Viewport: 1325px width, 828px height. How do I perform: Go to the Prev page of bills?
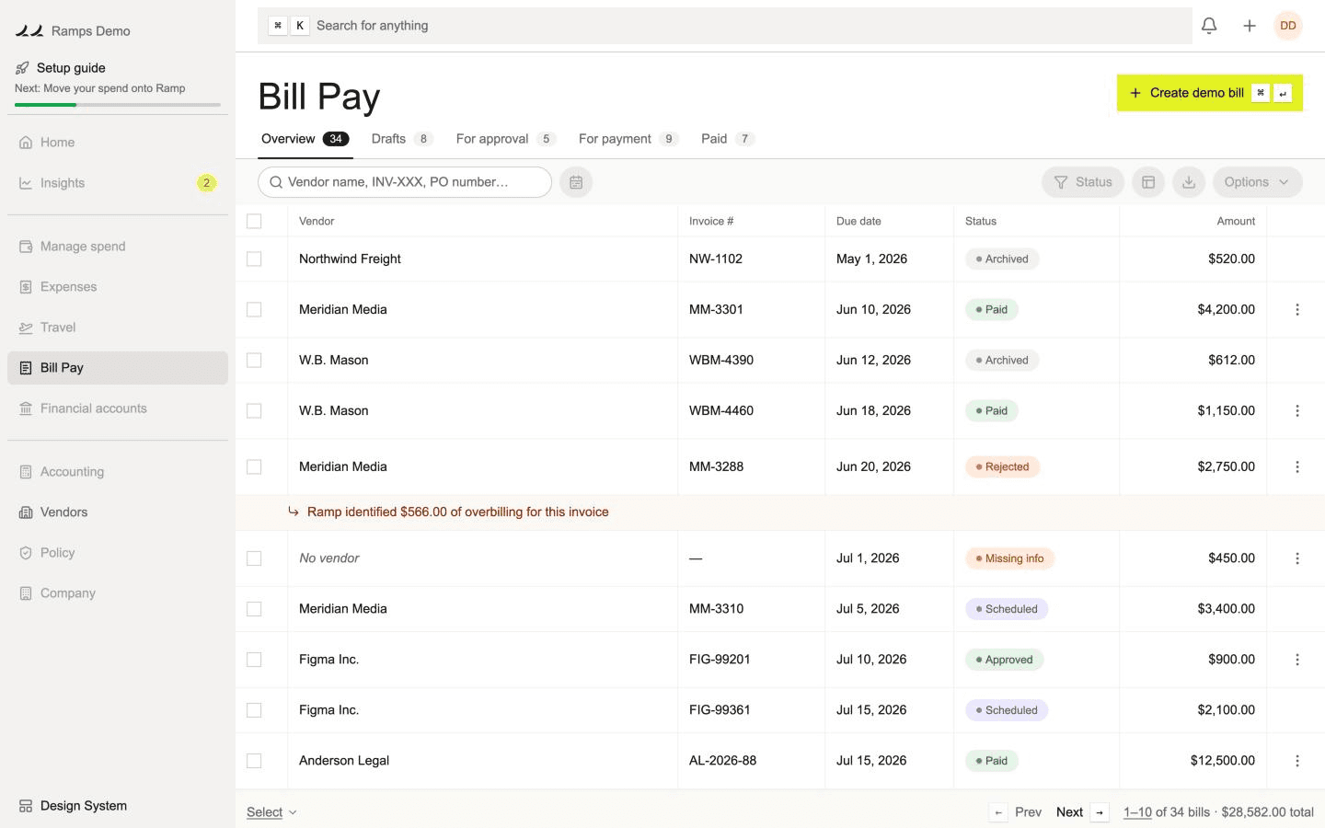(x=1016, y=812)
